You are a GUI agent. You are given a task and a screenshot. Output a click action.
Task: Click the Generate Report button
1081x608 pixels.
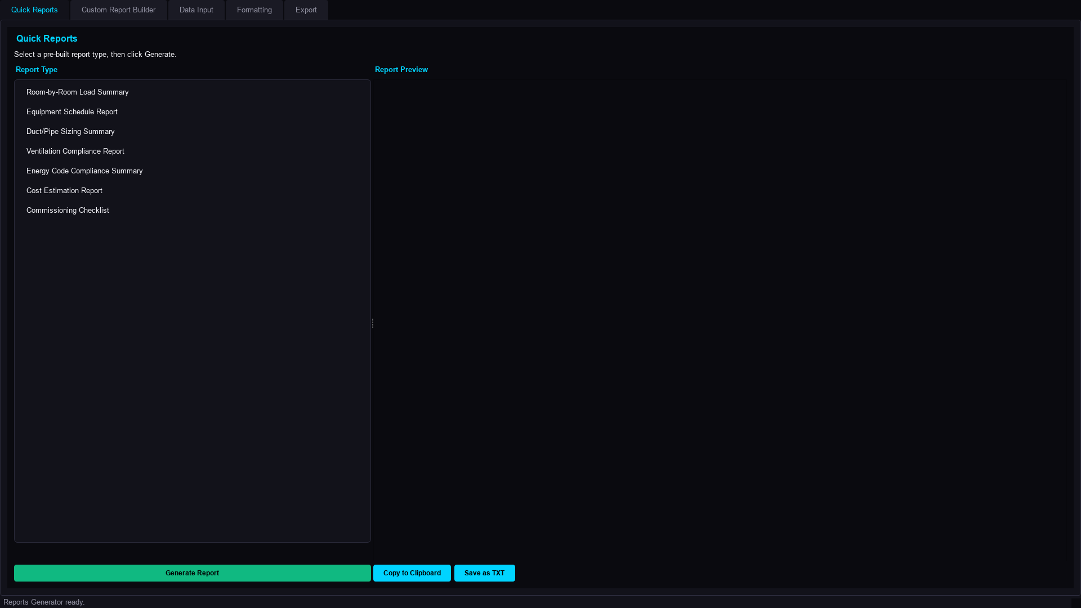[x=192, y=573]
